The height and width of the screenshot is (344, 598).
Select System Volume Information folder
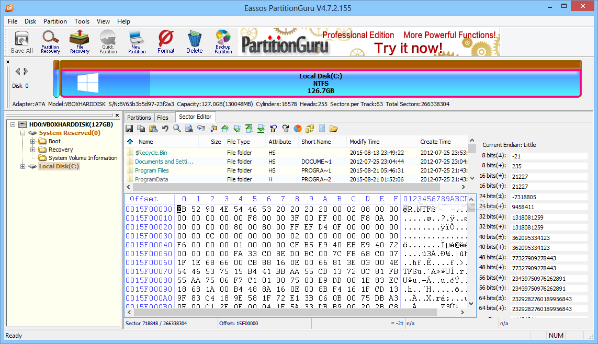(x=83, y=158)
